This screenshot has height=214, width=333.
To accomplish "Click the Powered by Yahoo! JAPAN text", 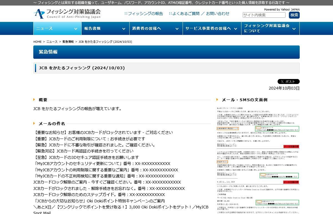I will (x=282, y=9).
